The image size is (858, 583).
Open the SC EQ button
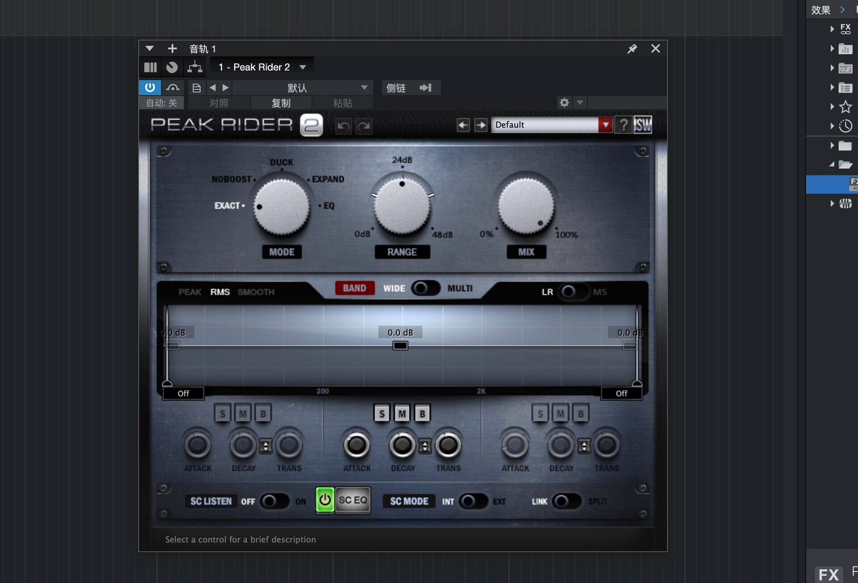[x=353, y=500]
